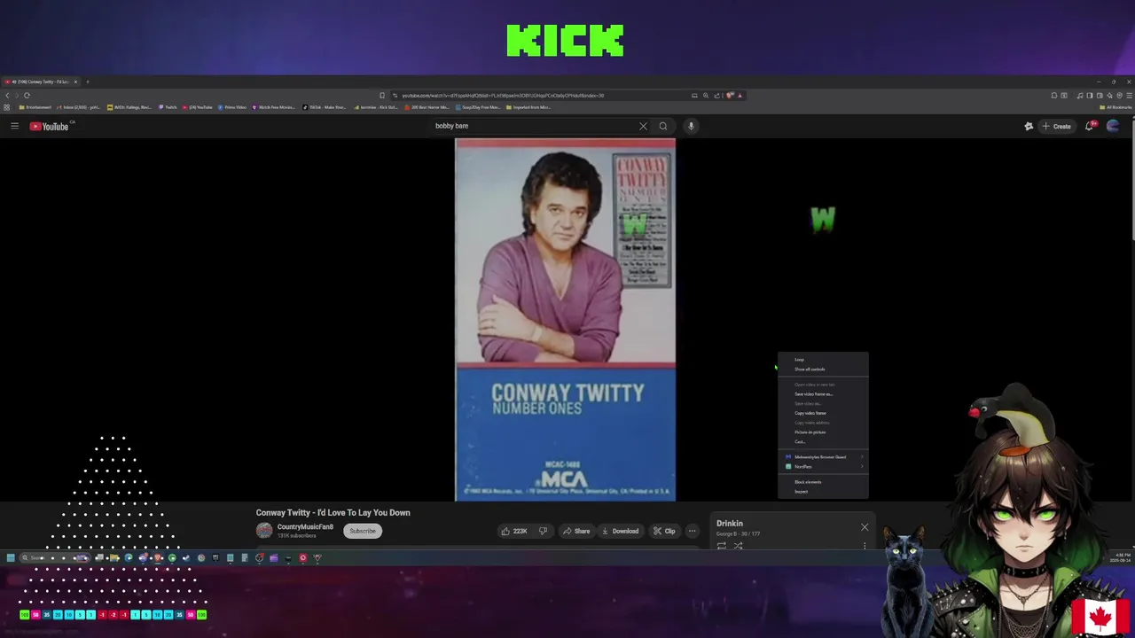Open the browser main hamburger menu
The height and width of the screenshot is (638, 1135).
(x=1129, y=95)
